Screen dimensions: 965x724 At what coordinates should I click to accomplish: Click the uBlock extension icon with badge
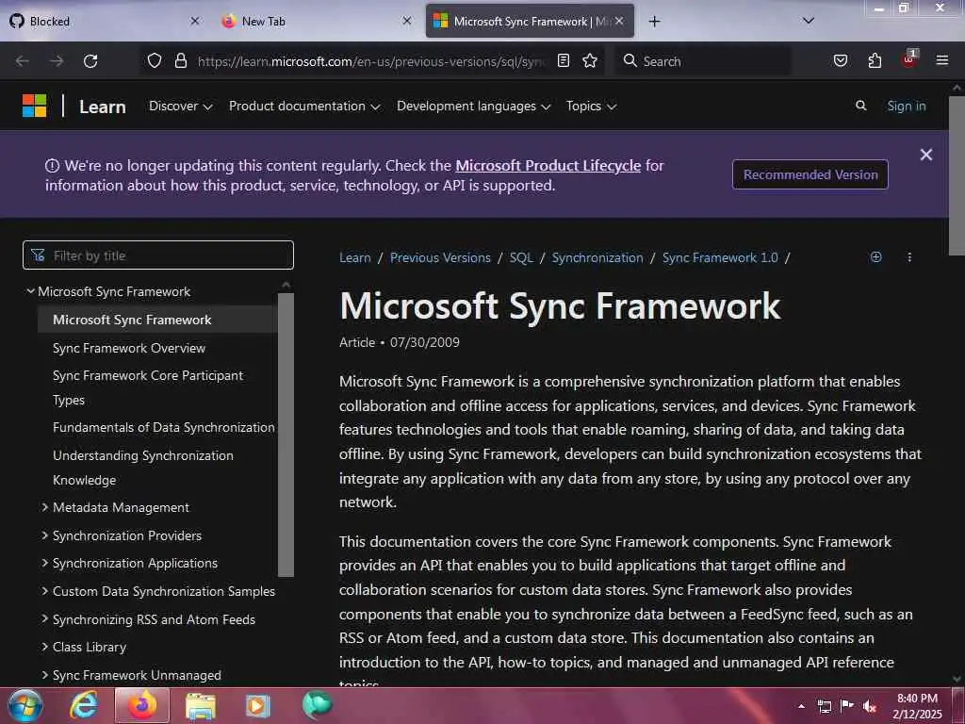909,59
